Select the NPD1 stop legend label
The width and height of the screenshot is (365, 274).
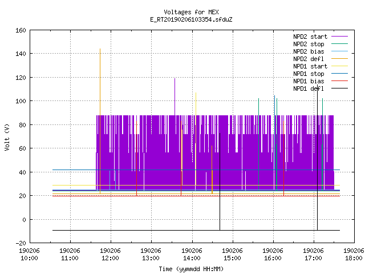point(309,74)
